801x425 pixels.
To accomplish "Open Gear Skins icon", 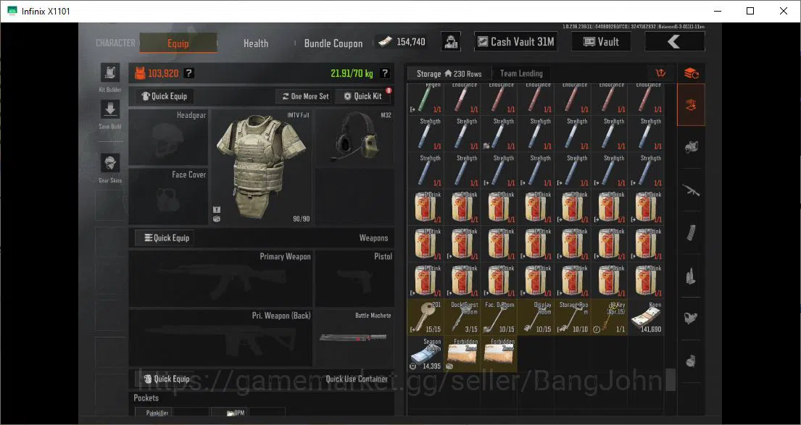I will tap(110, 163).
